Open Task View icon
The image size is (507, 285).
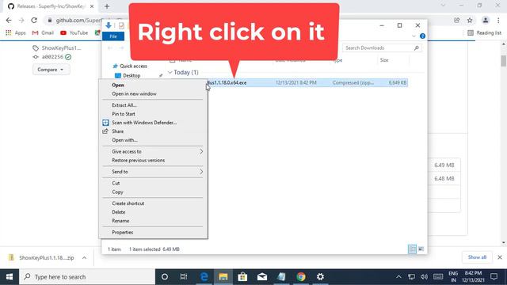pos(184,276)
